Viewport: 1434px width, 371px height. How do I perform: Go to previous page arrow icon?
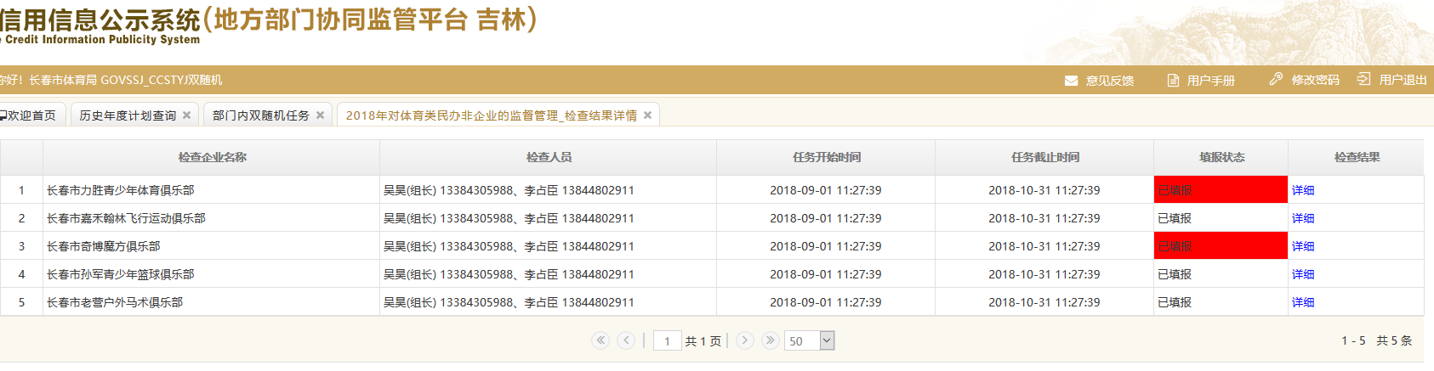coord(626,340)
